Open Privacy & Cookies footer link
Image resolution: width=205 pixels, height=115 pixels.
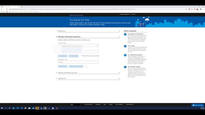pos(88,104)
